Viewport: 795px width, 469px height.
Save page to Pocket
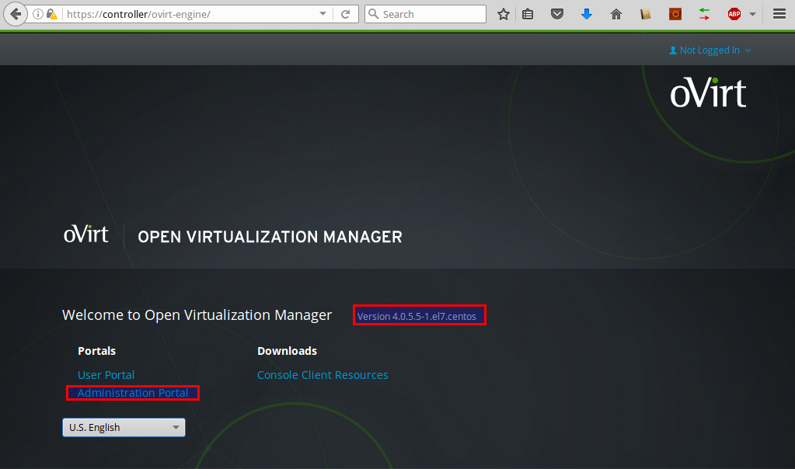556,14
